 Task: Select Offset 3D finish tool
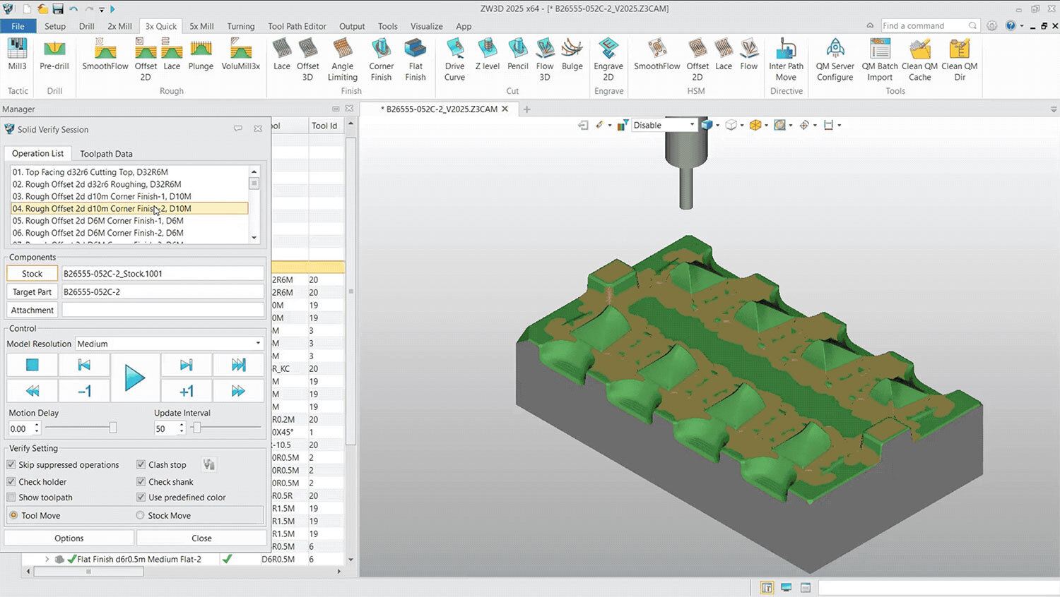pos(307,60)
